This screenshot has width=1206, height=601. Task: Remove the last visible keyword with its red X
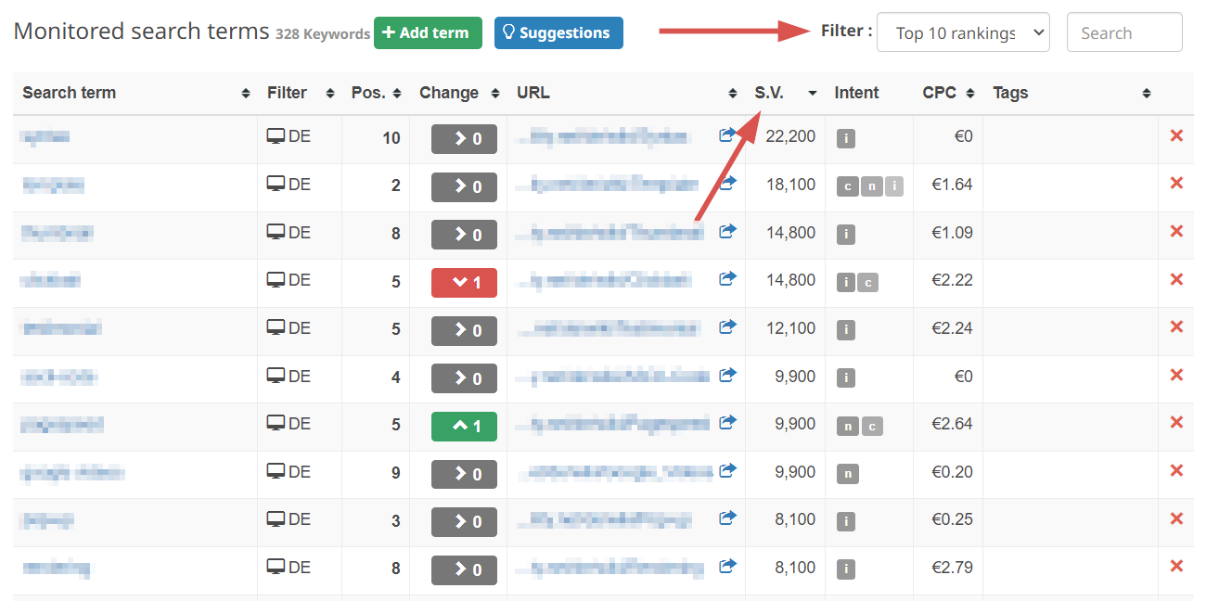pyautogui.click(x=1175, y=565)
